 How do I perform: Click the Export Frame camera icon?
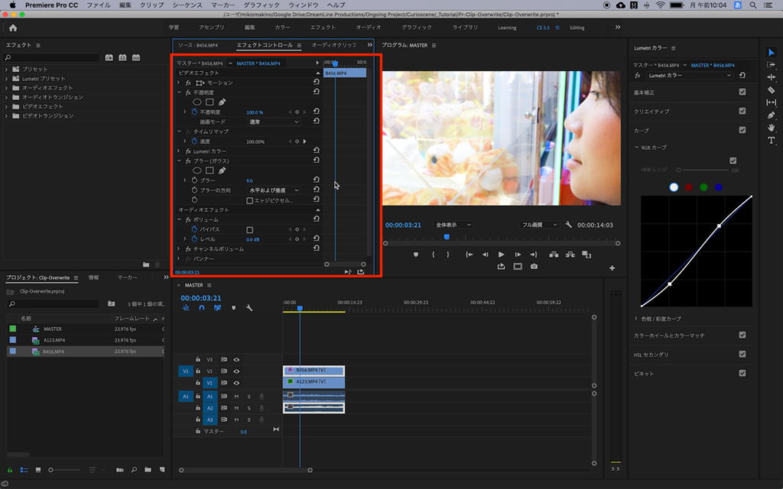click(534, 267)
